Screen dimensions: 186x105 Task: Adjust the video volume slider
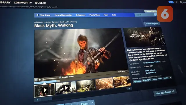click(x=50, y=79)
